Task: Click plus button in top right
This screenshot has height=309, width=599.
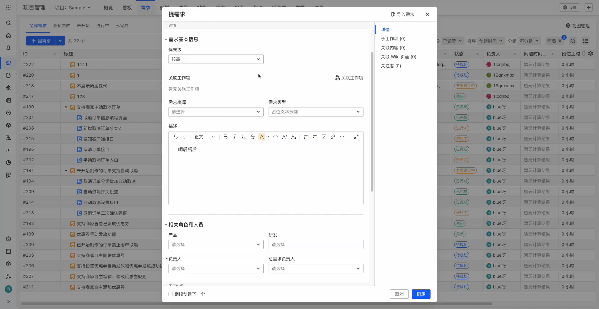Action: [x=588, y=7]
